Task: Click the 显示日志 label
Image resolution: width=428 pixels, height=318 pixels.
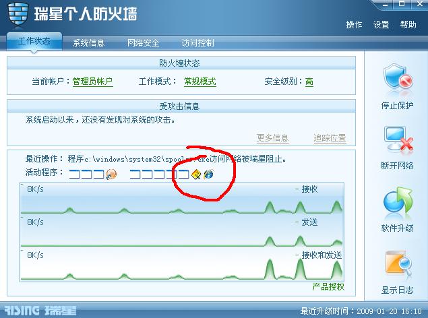Action: click(397, 290)
